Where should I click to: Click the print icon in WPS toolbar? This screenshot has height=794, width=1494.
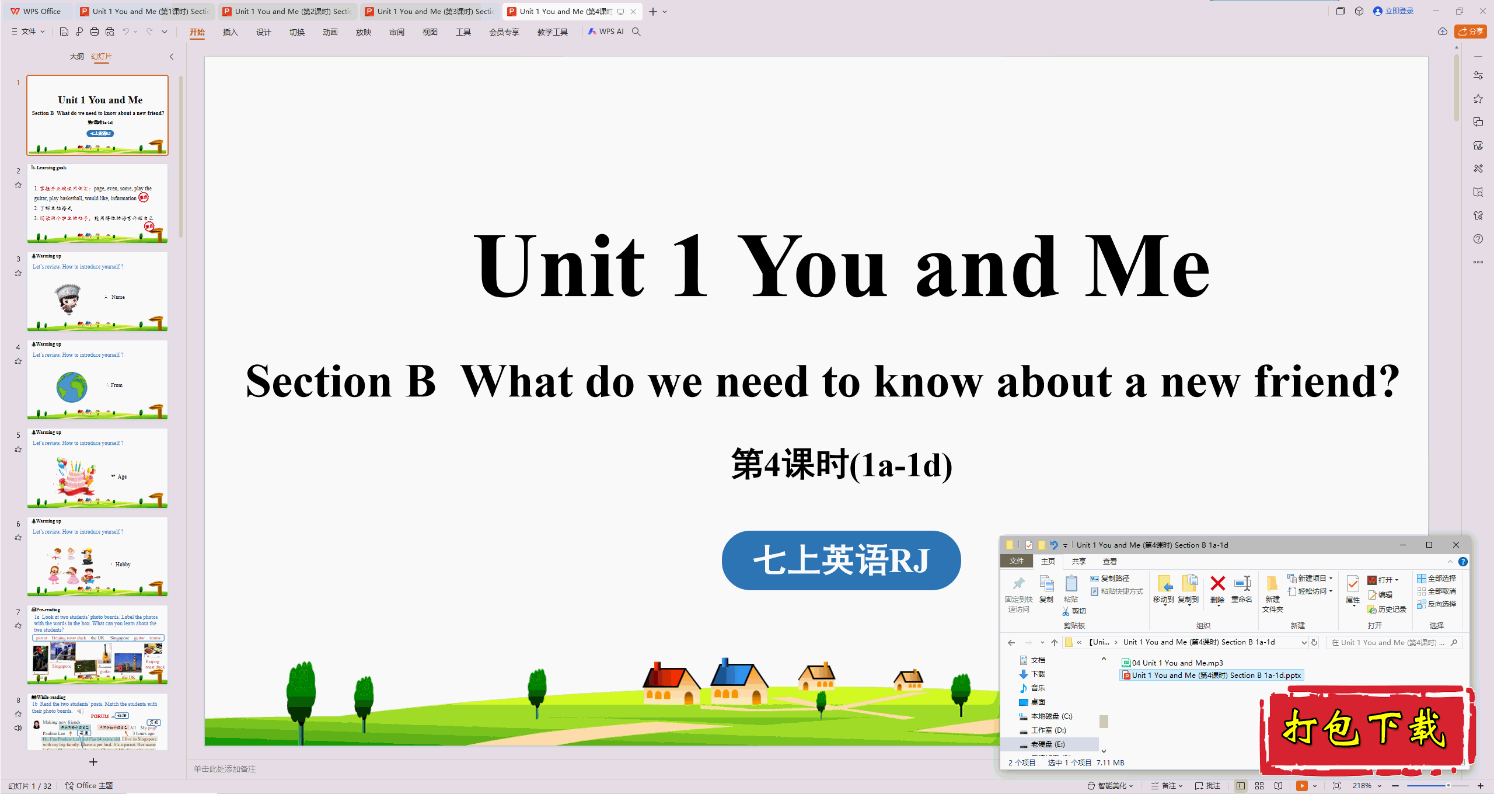[x=95, y=32]
